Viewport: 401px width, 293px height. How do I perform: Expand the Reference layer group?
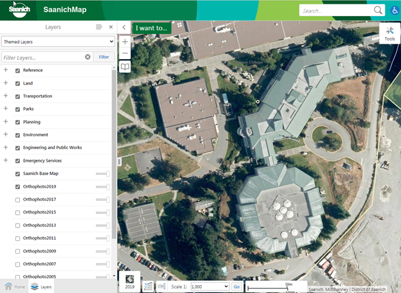[x=6, y=70]
